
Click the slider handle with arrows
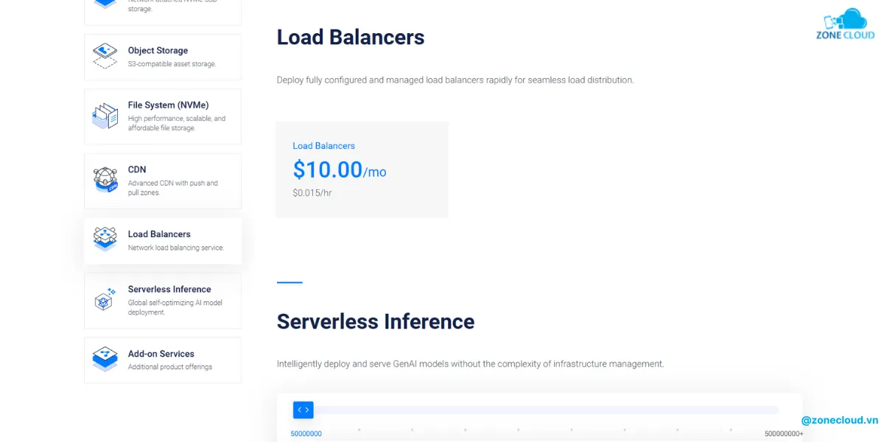(303, 410)
